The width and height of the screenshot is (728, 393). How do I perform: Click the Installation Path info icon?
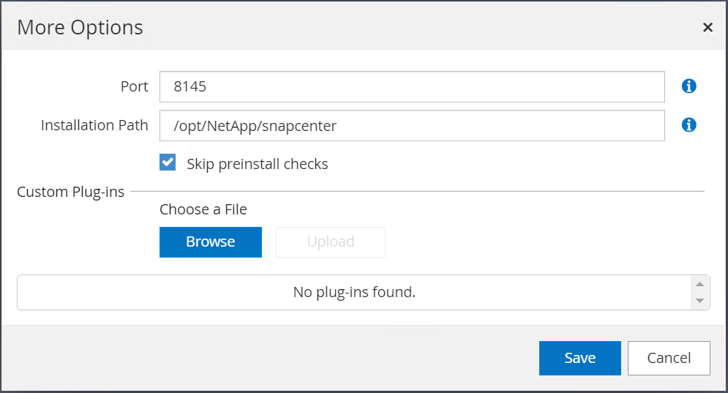(x=688, y=125)
